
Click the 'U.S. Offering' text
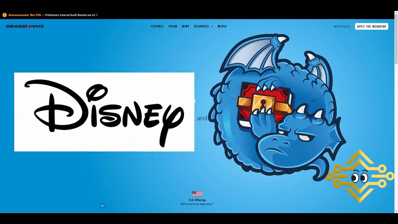[197, 200]
